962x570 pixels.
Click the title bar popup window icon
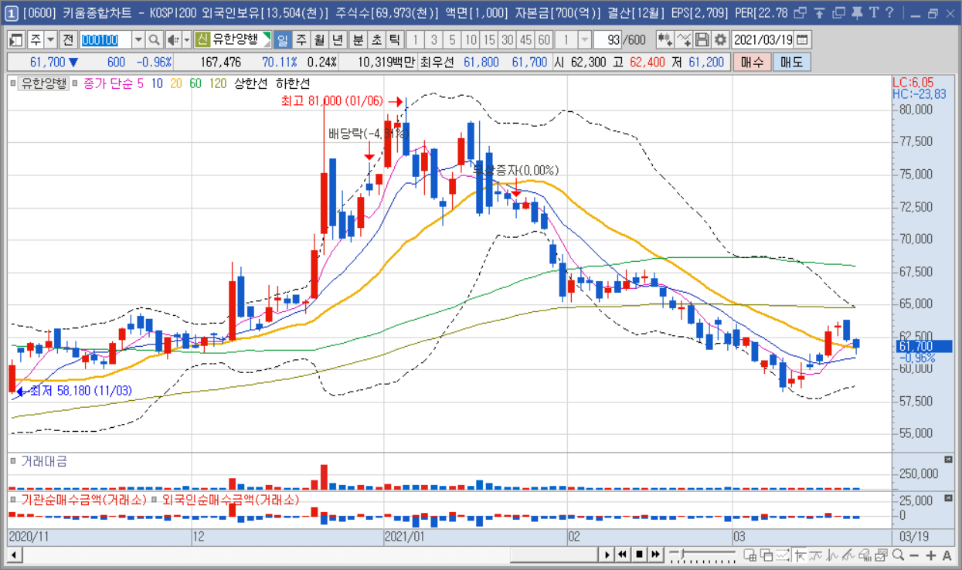[800, 12]
